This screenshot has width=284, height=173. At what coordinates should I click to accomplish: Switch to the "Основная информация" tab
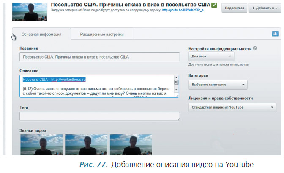41,35
